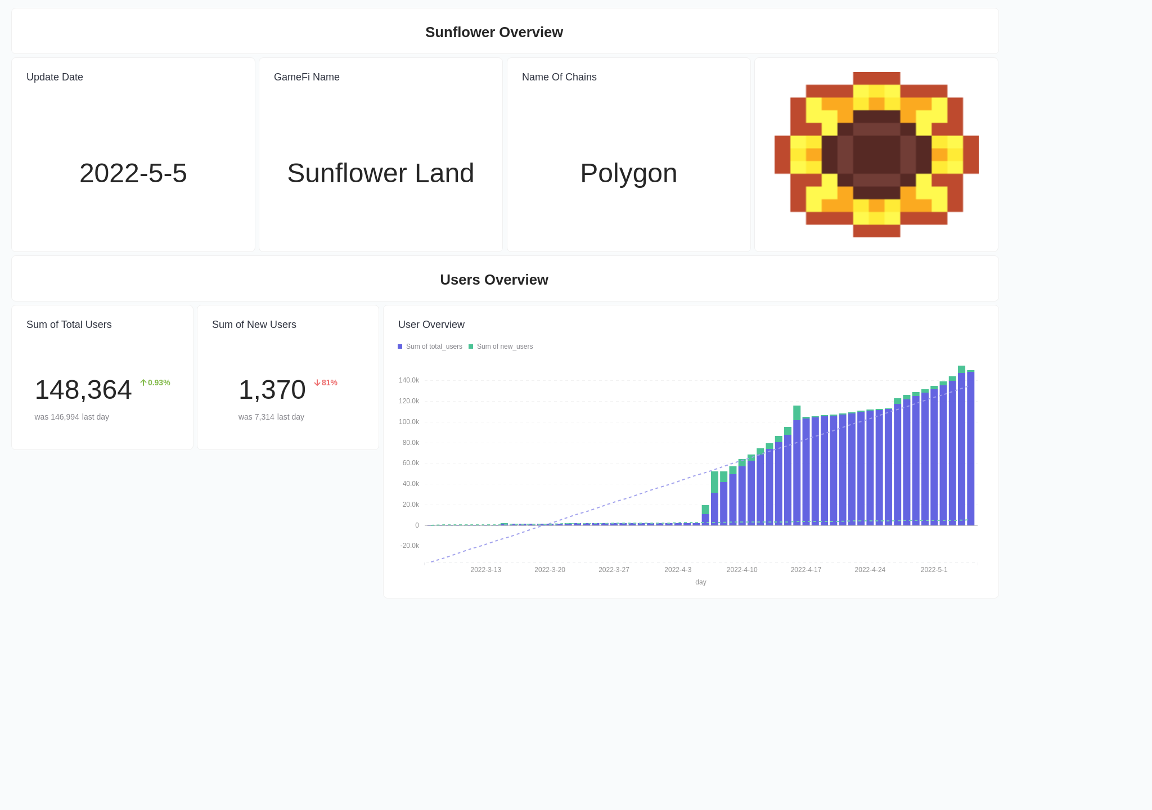The width and height of the screenshot is (1152, 810).
Task: Click the 'Sunflower Land' value text
Action: pos(381,173)
